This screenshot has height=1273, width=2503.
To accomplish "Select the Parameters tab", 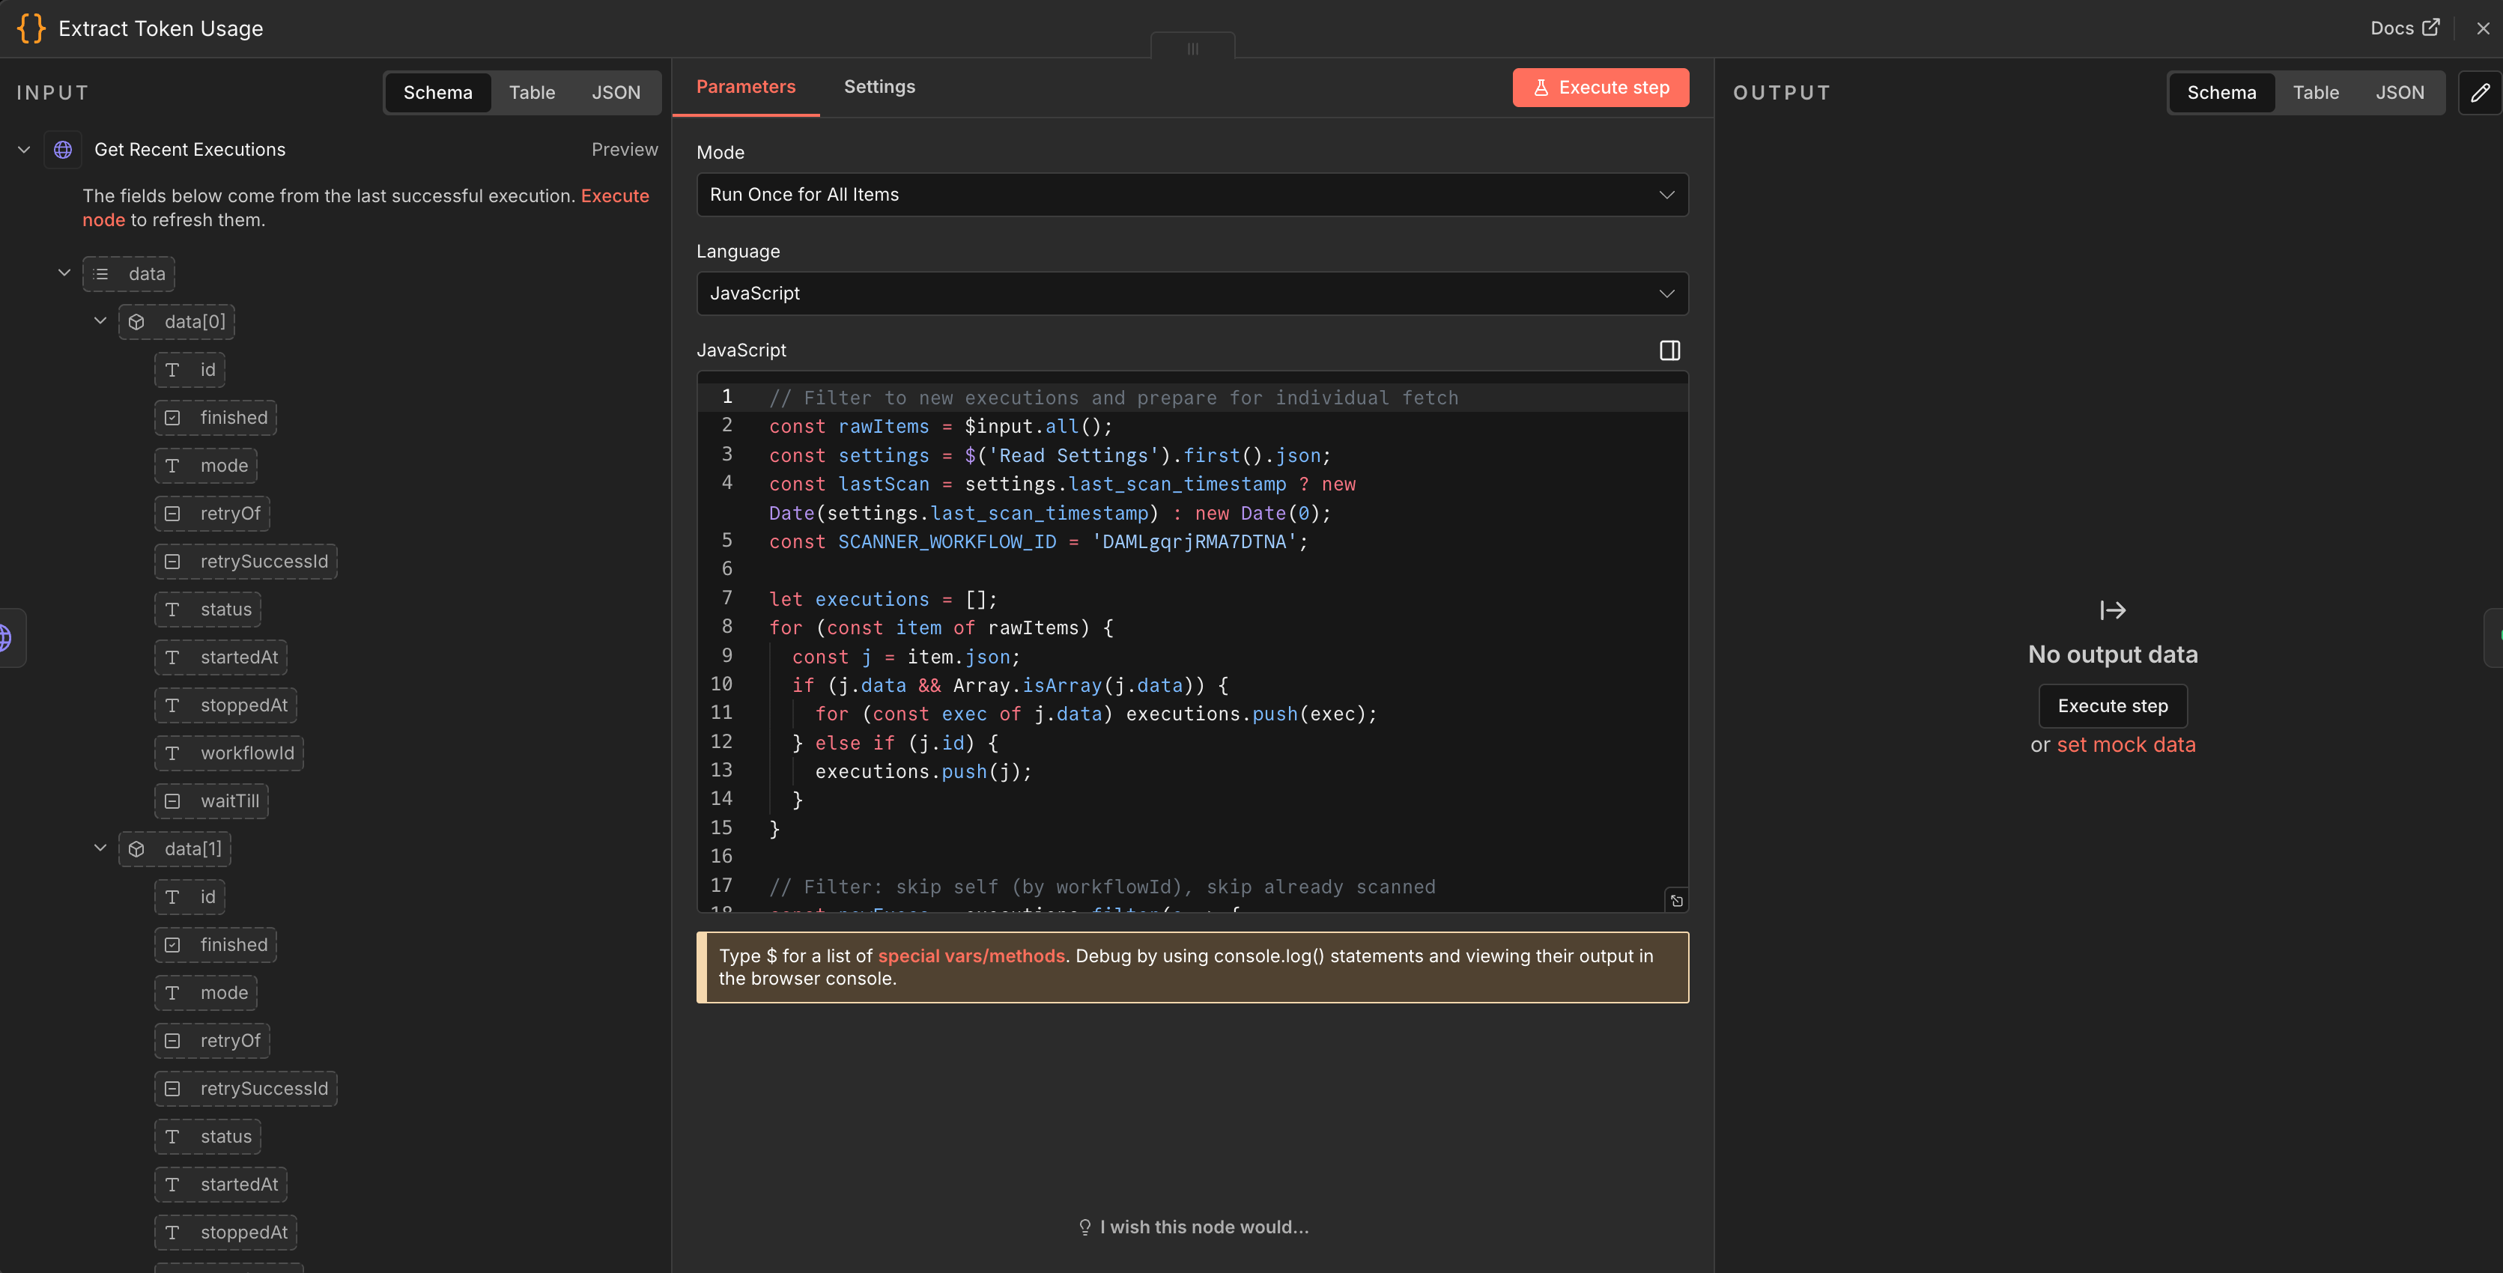I will click(x=745, y=86).
